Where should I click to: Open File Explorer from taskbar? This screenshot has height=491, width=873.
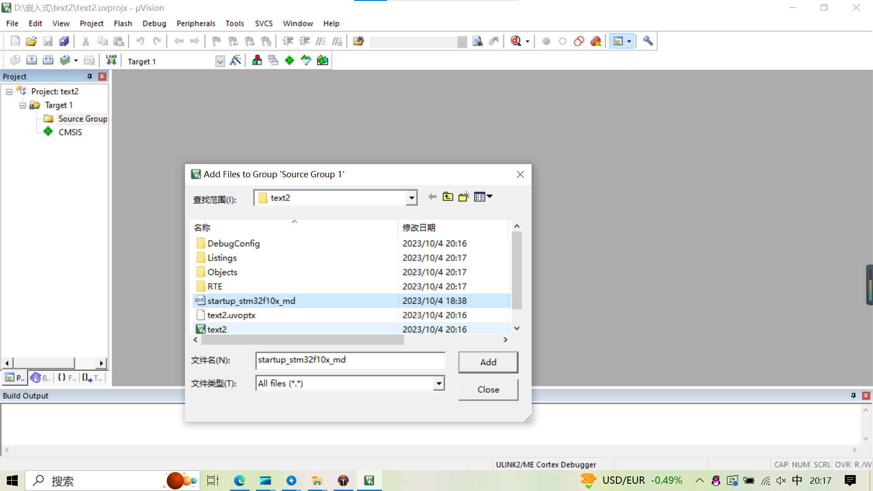(317, 481)
